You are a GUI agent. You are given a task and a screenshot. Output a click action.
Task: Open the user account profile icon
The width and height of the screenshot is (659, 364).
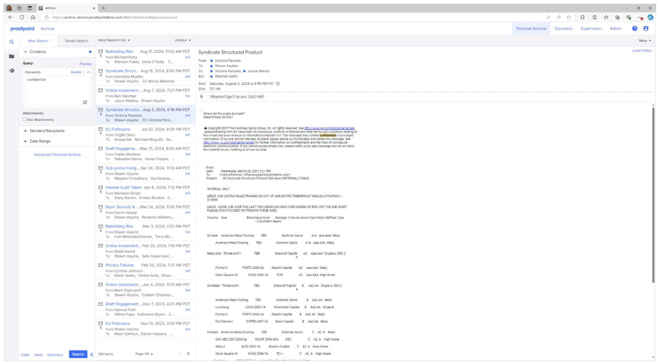click(646, 28)
